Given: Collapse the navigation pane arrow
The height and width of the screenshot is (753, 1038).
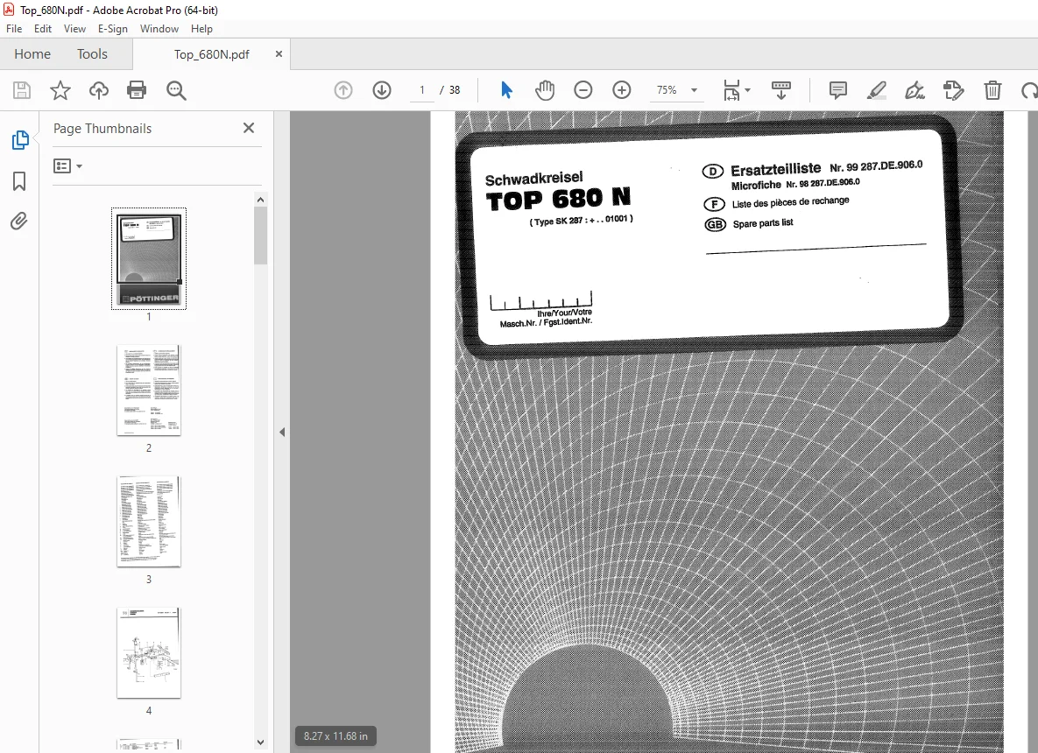Looking at the screenshot, I should [282, 432].
